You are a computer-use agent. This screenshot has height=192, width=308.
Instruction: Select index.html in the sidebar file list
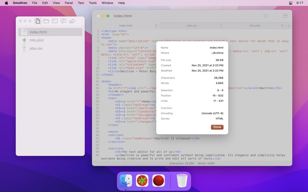pyautogui.click(x=50, y=32)
